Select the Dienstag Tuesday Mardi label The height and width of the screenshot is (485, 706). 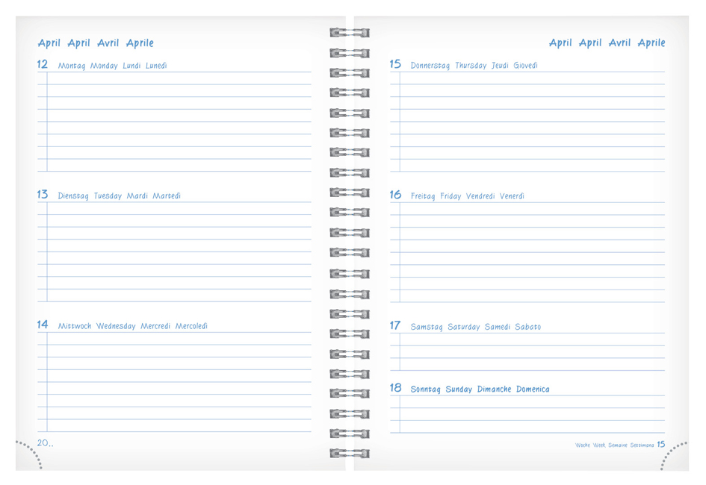click(x=120, y=196)
